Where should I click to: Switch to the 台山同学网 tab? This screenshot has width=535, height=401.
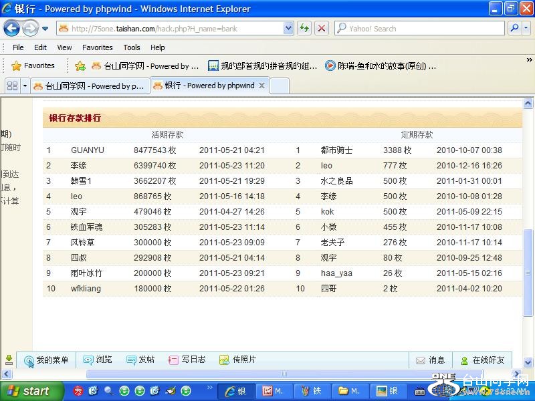coord(88,86)
